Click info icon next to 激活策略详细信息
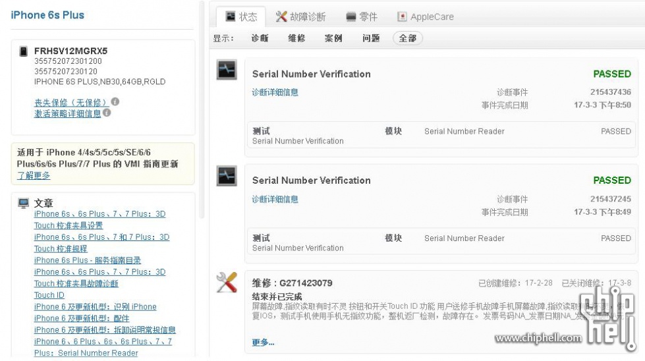 (x=107, y=112)
